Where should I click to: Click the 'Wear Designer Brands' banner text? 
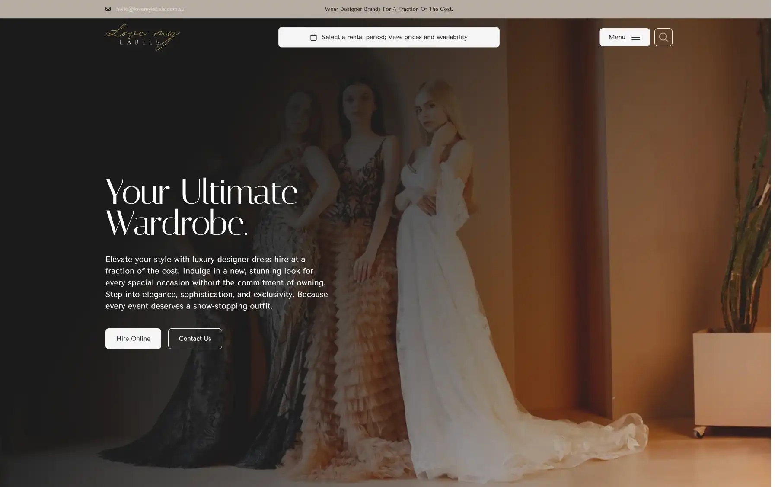point(389,9)
